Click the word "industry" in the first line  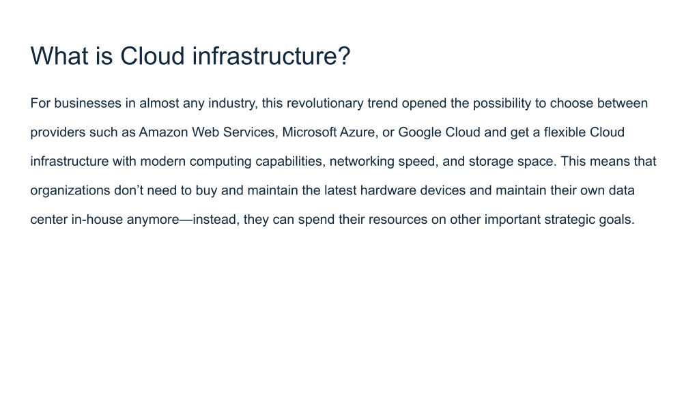point(231,104)
